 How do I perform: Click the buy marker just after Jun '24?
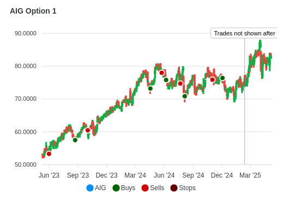[x=166, y=80]
